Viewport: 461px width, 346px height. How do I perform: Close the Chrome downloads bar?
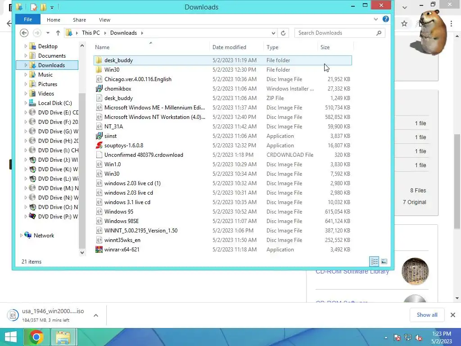(453, 315)
